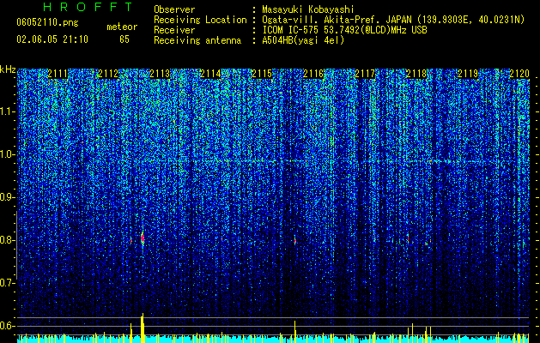Click the strong red meteor echo after 2112
Viewport: 540px width, 343px height.
(x=143, y=238)
